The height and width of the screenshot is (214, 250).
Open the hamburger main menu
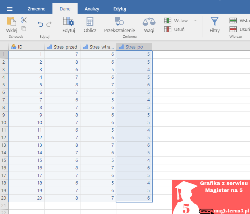click(x=10, y=9)
